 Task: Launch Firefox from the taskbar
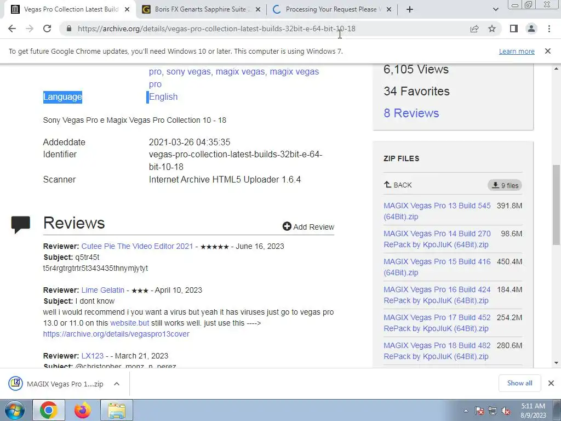click(x=82, y=410)
